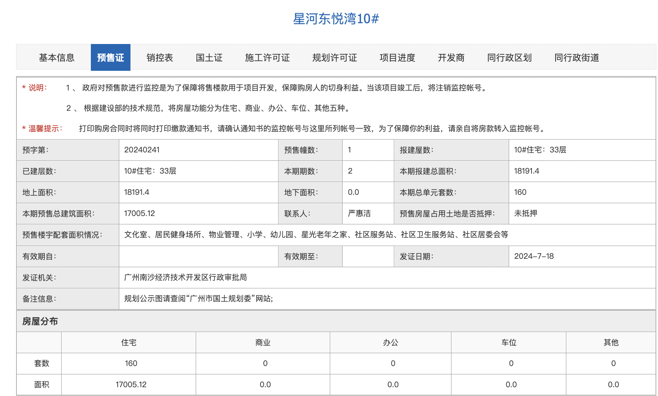Click the 星河东悦湾10# title
Screen dimensions: 658x396
(x=336, y=19)
